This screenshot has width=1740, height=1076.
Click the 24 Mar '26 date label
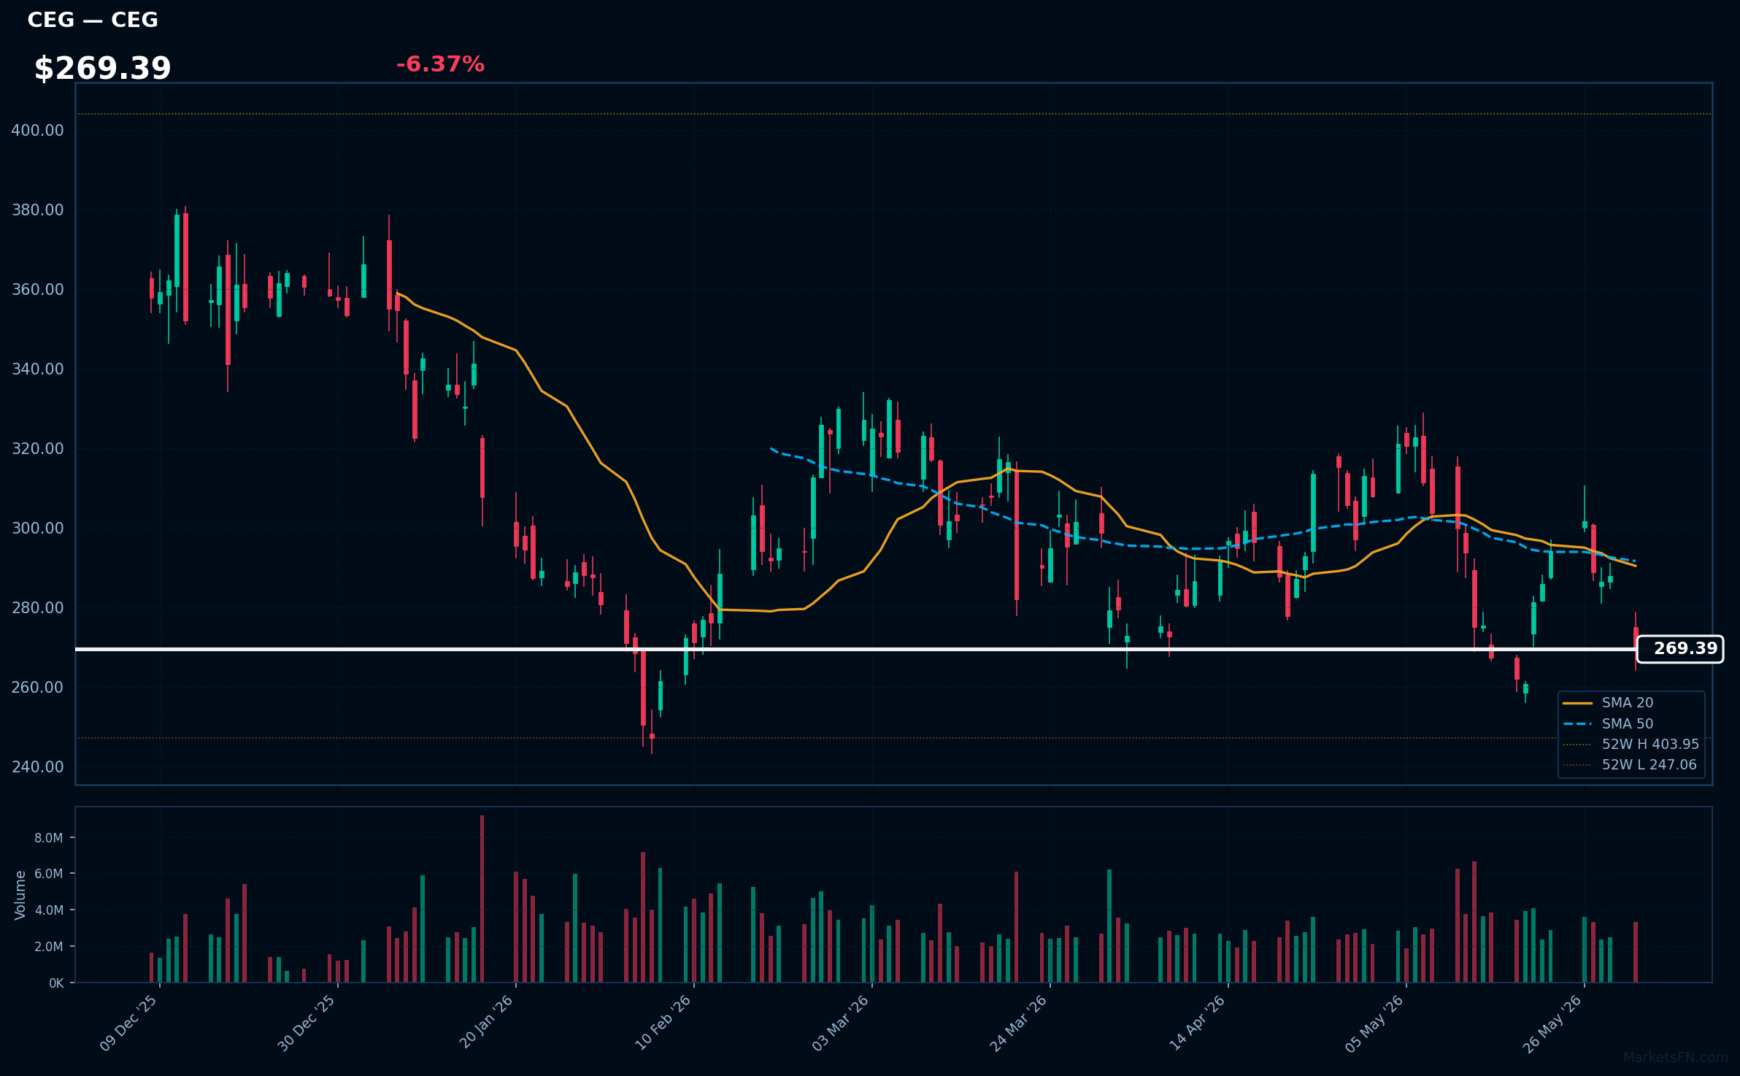(x=1019, y=1023)
